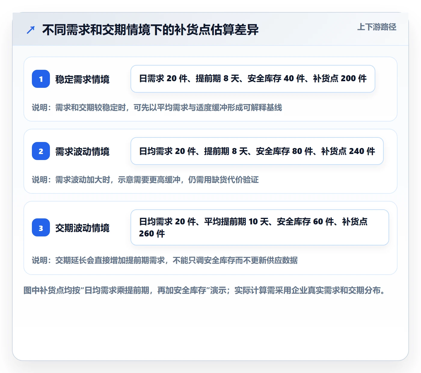Click the title 不同需求和交期情境下的补货点估算差异
The height and width of the screenshot is (373, 421).
pos(150,30)
